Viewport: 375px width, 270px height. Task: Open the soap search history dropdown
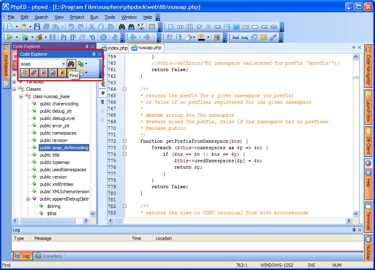tap(64, 64)
